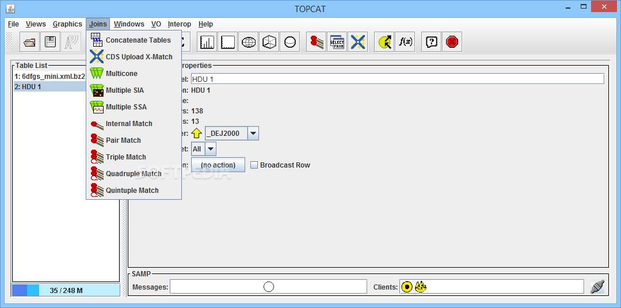Viewport: 621px width, 308px height.
Task: Close the open Joins menu
Action: point(98,24)
